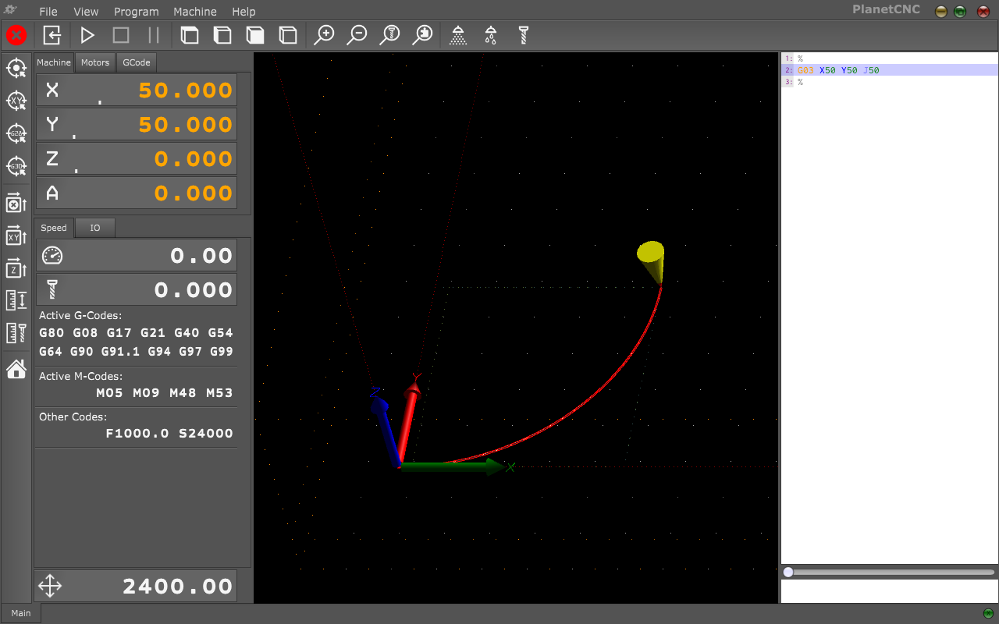The image size is (999, 624).
Task: Toggle the flood coolant shower icon
Action: coord(458,35)
